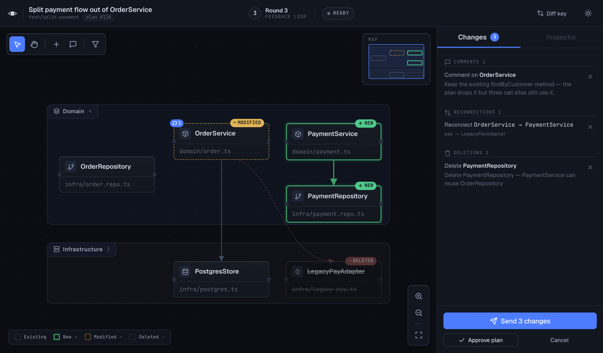Click the OrderRepository branch icon
Image resolution: width=603 pixels, height=353 pixels.
coord(71,167)
